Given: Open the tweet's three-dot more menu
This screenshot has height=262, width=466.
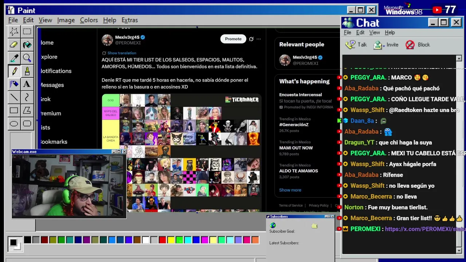Looking at the screenshot, I should point(258,39).
